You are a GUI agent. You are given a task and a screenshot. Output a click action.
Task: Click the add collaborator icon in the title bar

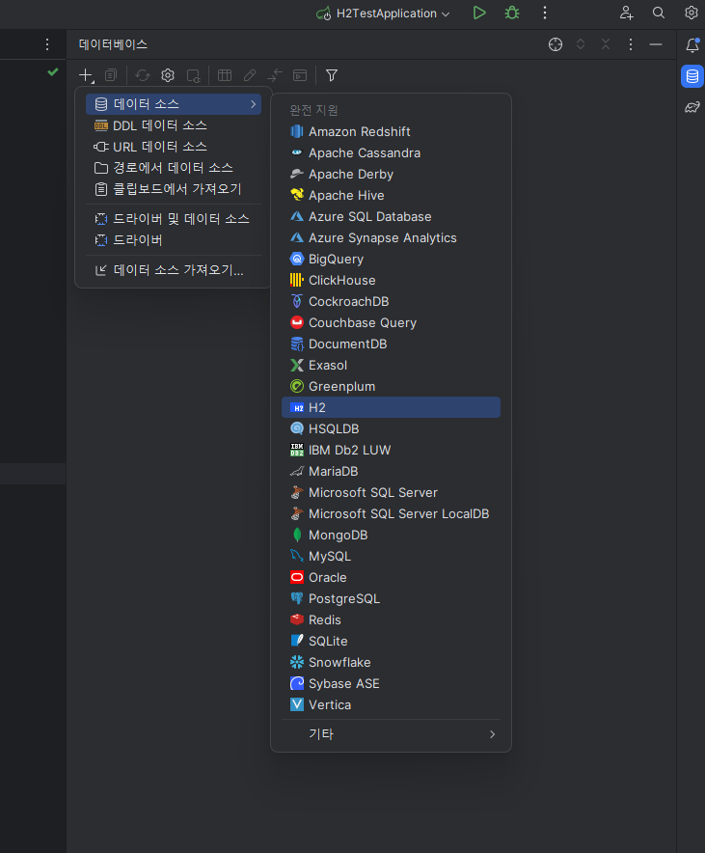[626, 14]
